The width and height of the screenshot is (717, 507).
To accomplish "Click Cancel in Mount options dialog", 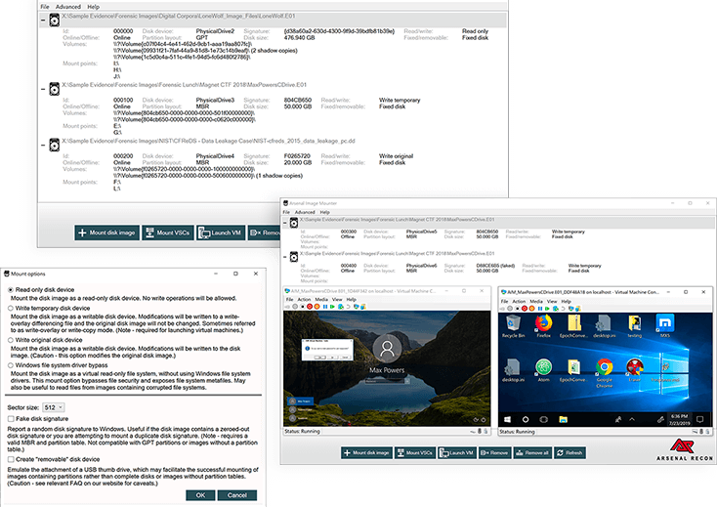I will (x=236, y=495).
